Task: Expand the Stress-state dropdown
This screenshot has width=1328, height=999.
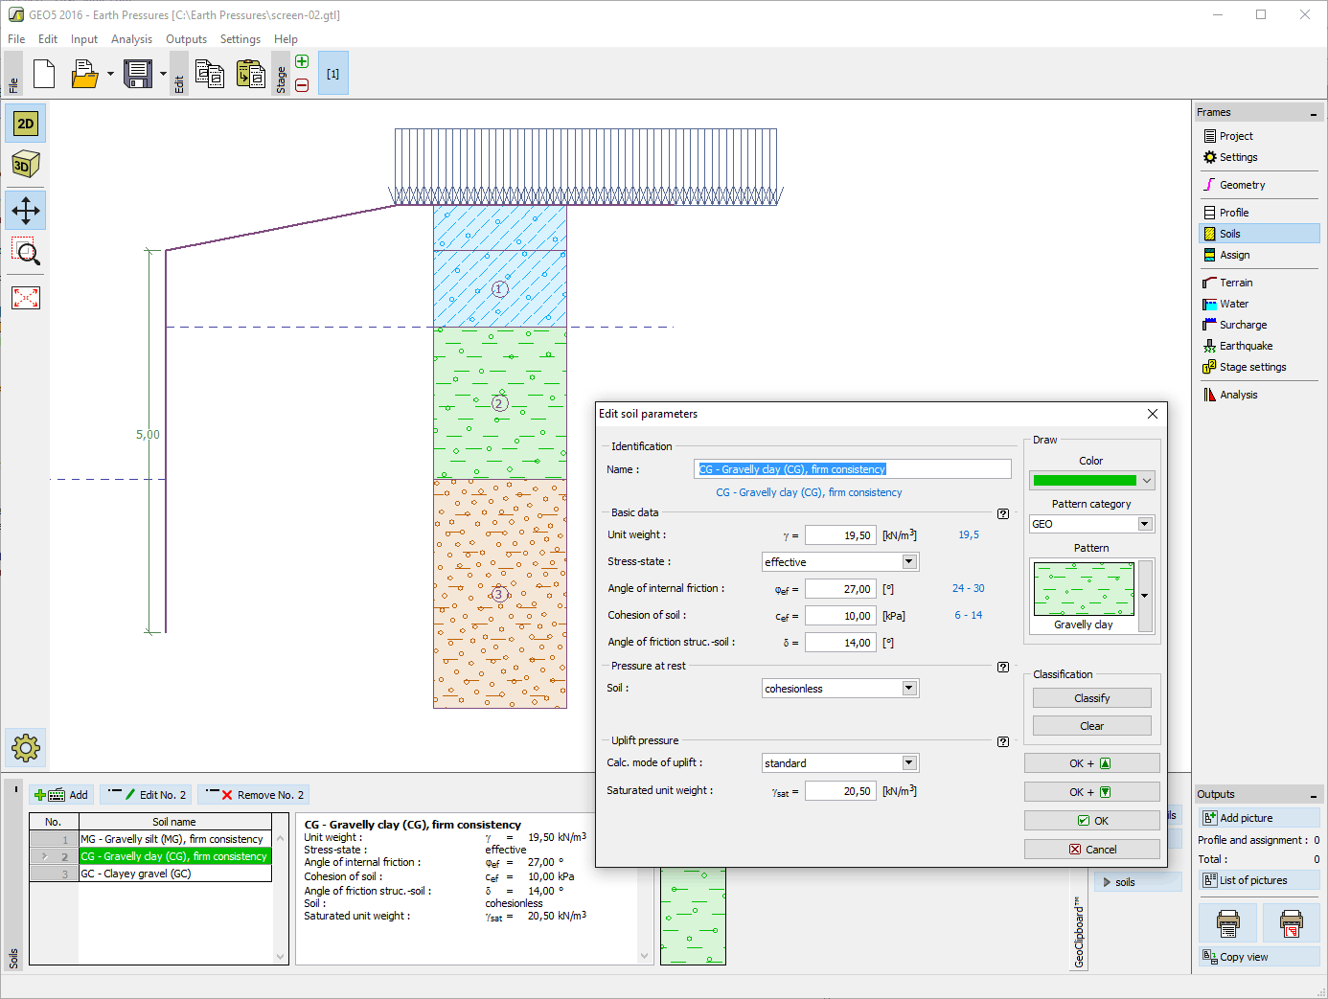Action: point(909,562)
